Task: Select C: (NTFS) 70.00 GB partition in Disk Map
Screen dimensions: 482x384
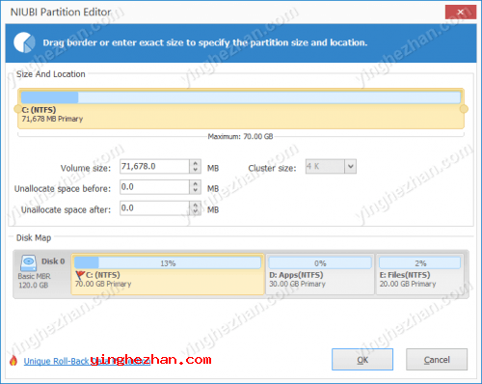Action: (x=168, y=274)
